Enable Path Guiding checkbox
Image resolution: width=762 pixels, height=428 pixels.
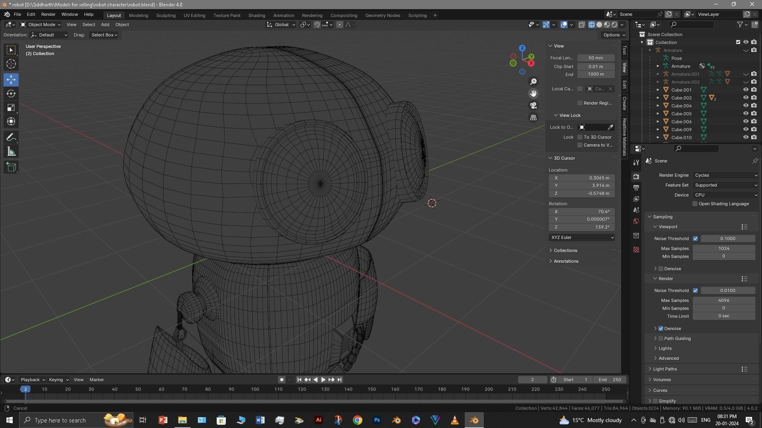(661, 338)
